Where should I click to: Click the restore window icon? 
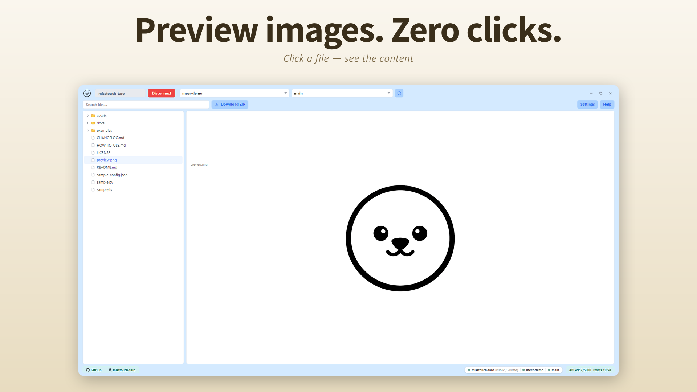tap(601, 93)
